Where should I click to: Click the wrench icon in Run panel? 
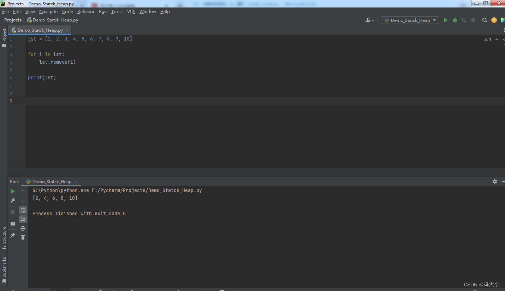coord(13,200)
